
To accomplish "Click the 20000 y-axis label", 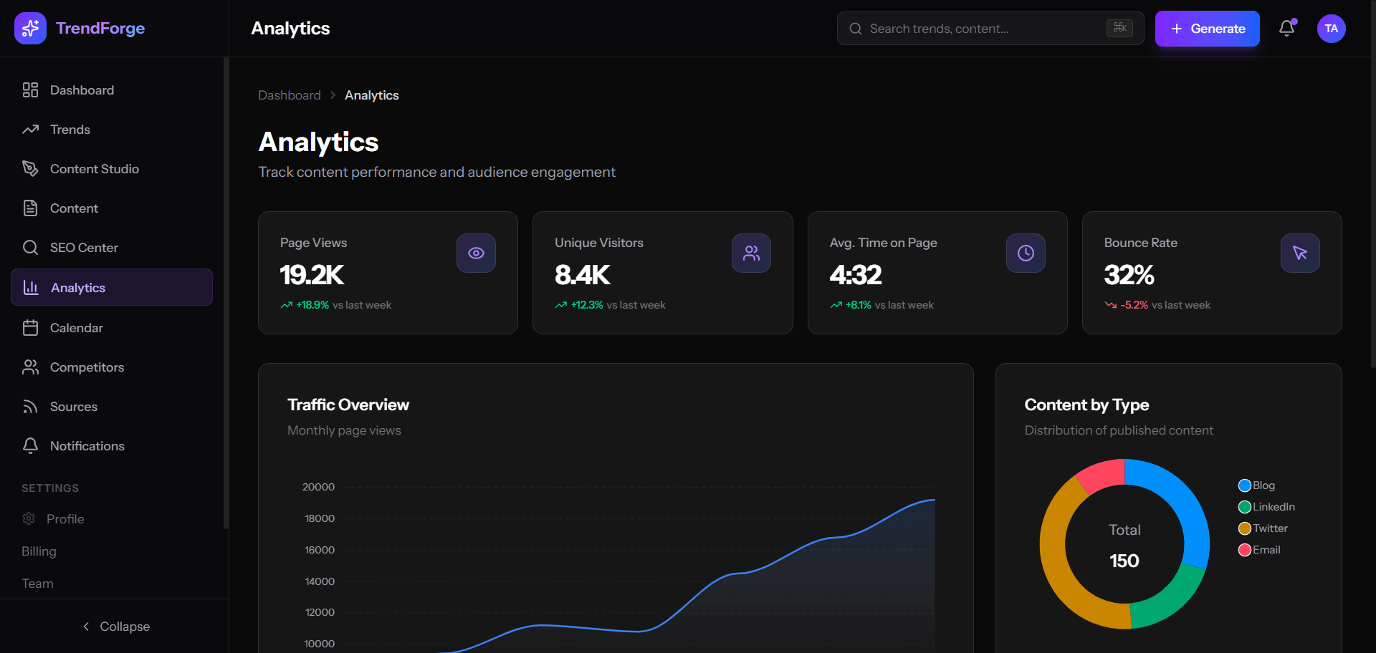I will click(318, 487).
